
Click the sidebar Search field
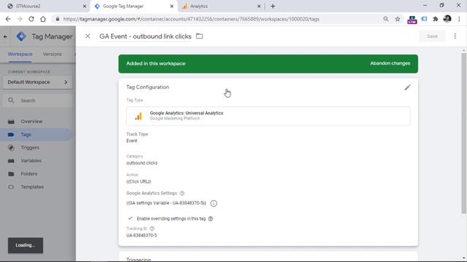tap(37, 100)
